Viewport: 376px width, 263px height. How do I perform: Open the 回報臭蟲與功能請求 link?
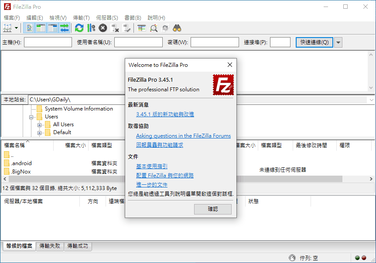coord(160,145)
